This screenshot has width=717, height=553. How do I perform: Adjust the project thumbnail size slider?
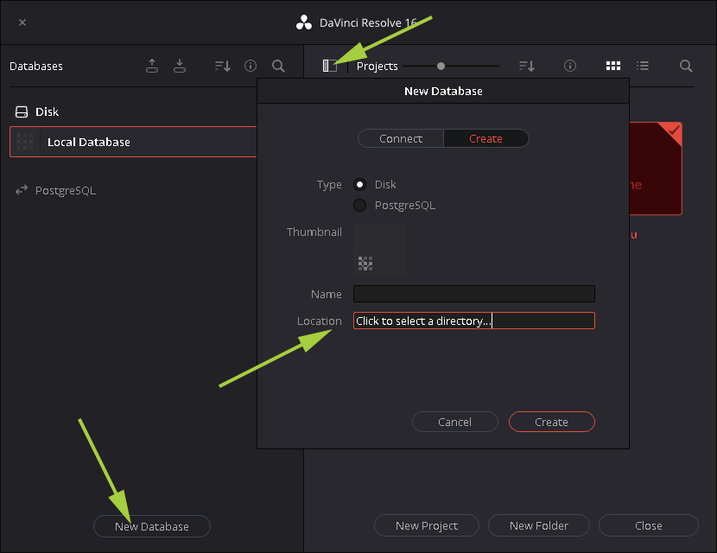tap(441, 65)
